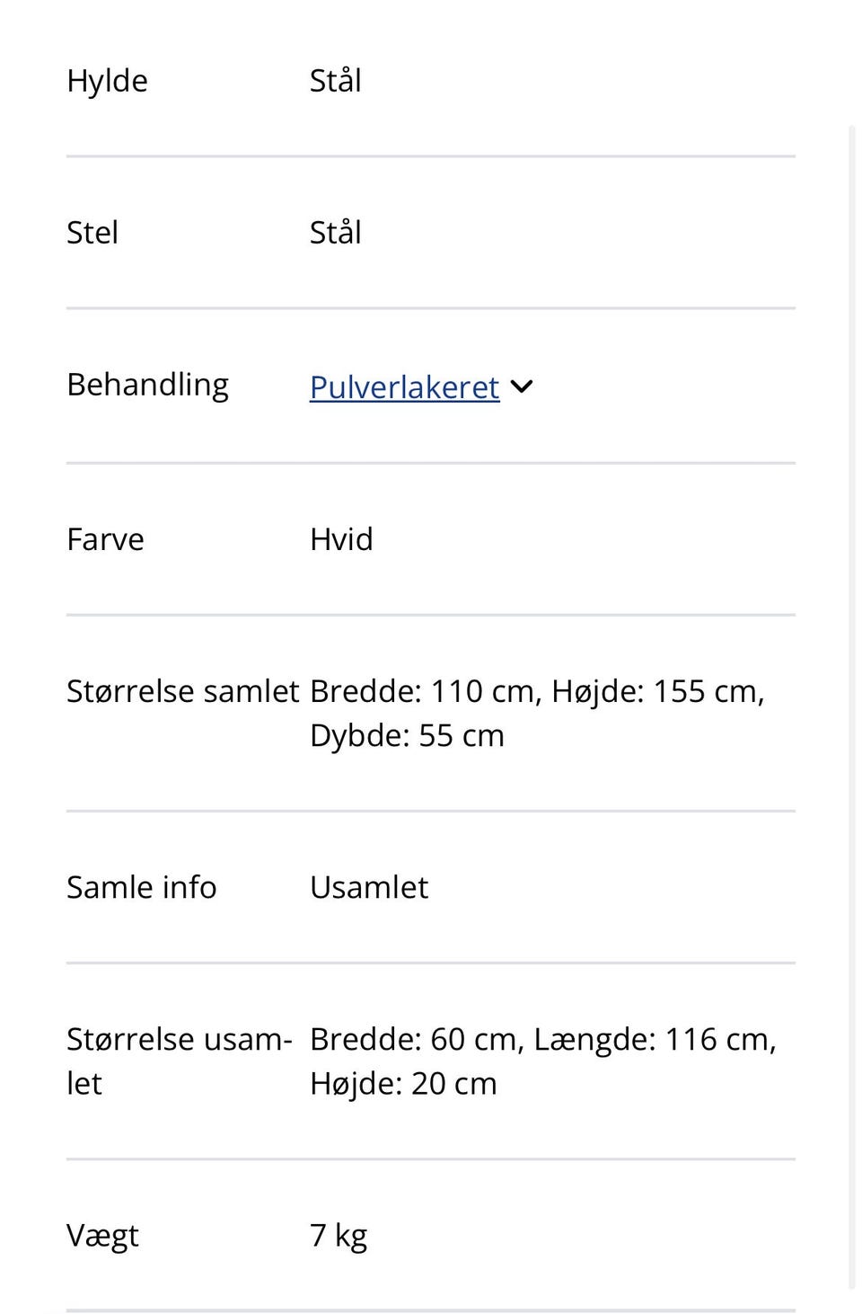Click the Størrelse samlet label

tap(183, 690)
